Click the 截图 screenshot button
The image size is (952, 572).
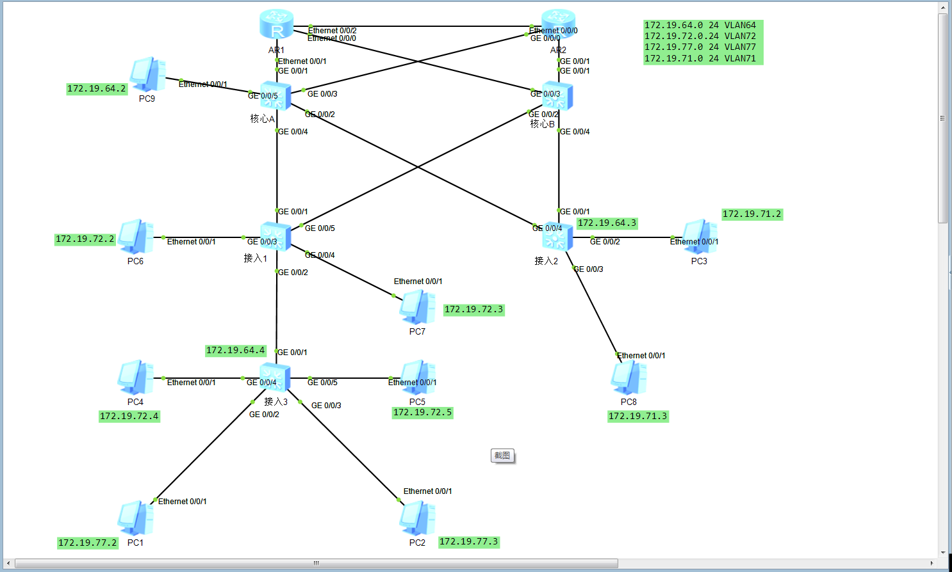pos(503,456)
